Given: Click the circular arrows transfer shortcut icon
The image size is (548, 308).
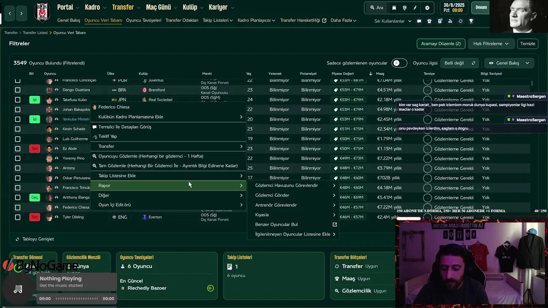Looking at the screenshot, I should tap(460, 21).
